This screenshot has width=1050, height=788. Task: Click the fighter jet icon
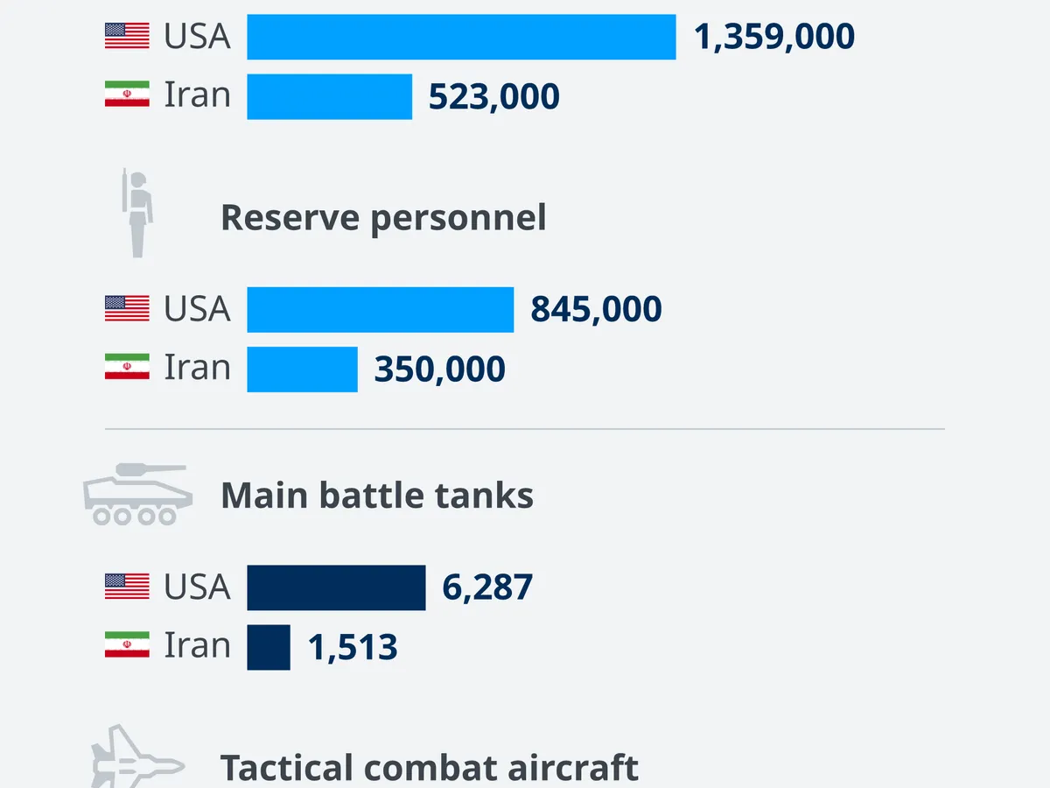pos(137,759)
